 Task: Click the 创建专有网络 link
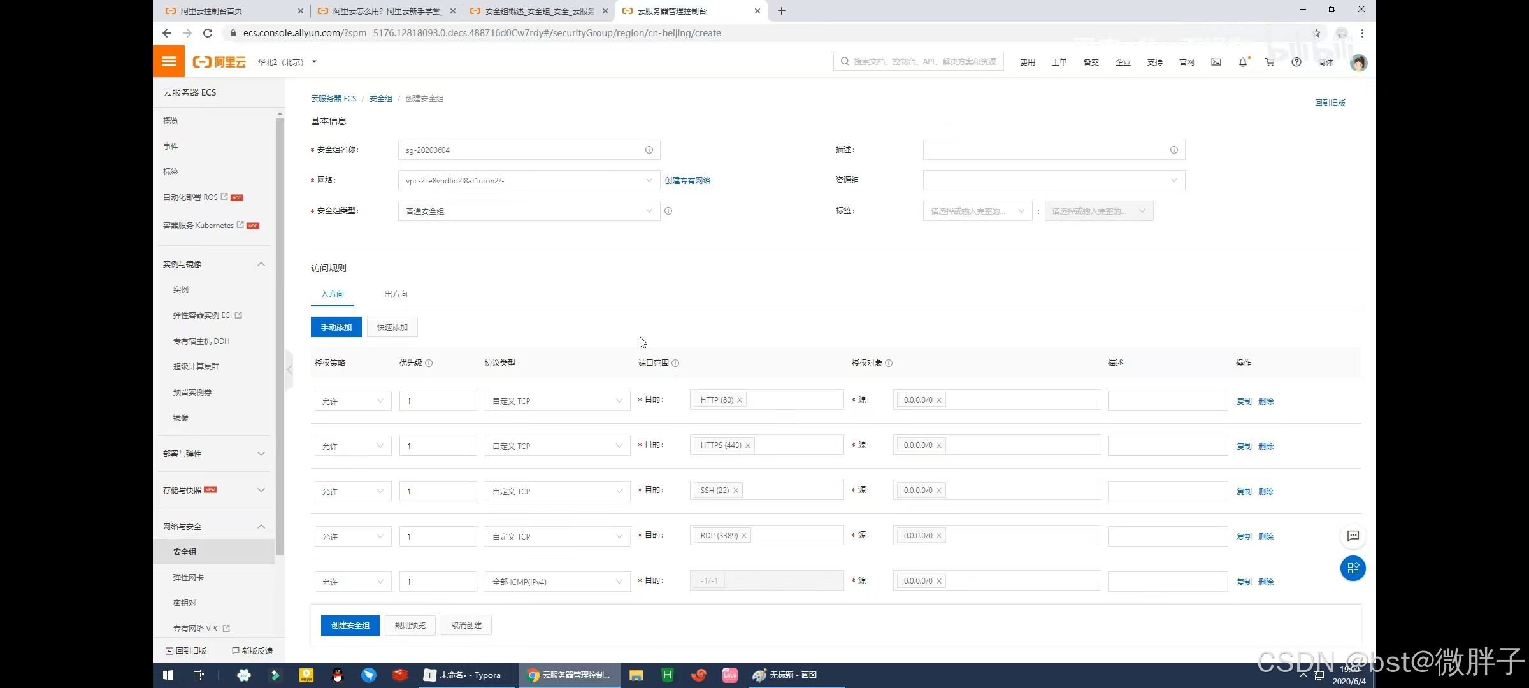(x=687, y=180)
